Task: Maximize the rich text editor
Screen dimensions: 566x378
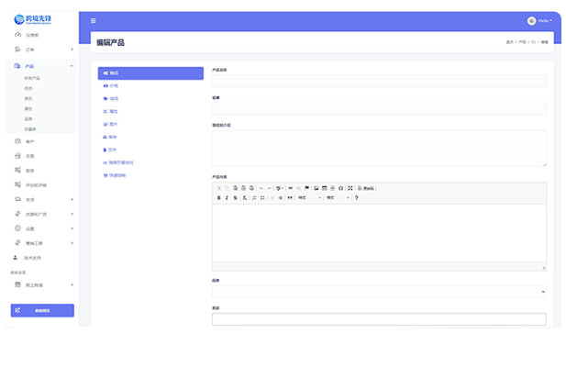Action: tap(350, 188)
